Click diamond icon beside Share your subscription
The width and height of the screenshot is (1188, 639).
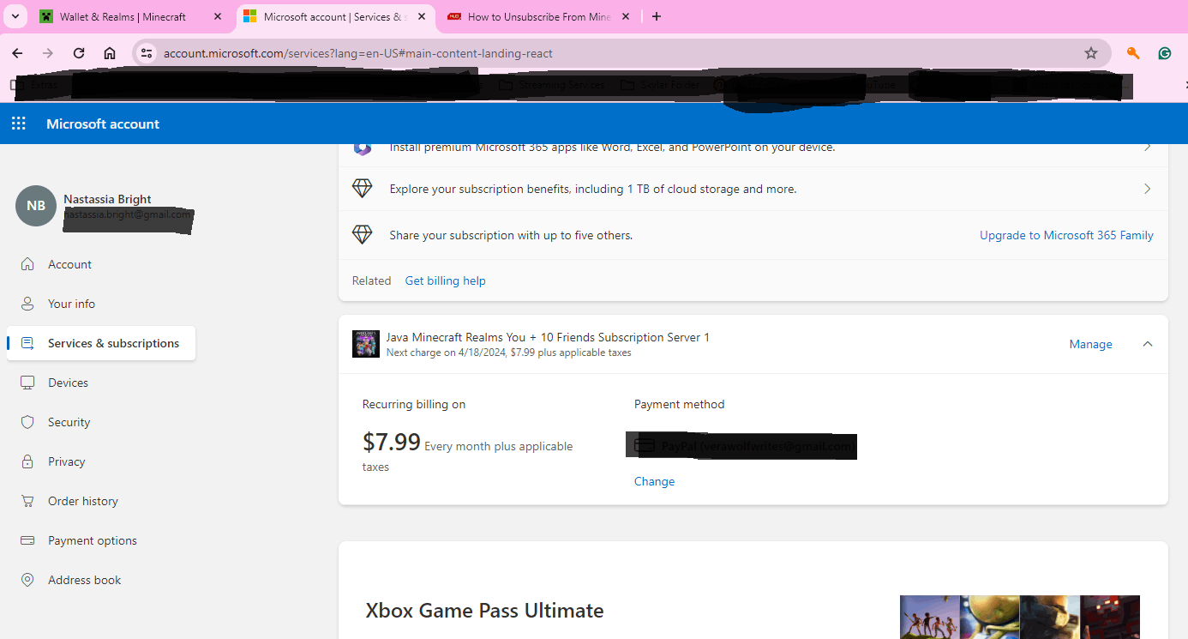363,235
